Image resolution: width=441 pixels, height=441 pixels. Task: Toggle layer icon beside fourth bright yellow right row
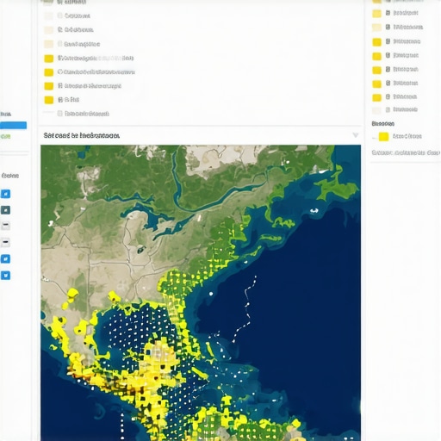pyautogui.click(x=388, y=83)
